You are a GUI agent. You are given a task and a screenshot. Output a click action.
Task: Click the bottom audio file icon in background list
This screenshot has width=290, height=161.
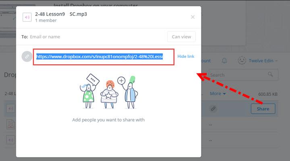pos(10,140)
